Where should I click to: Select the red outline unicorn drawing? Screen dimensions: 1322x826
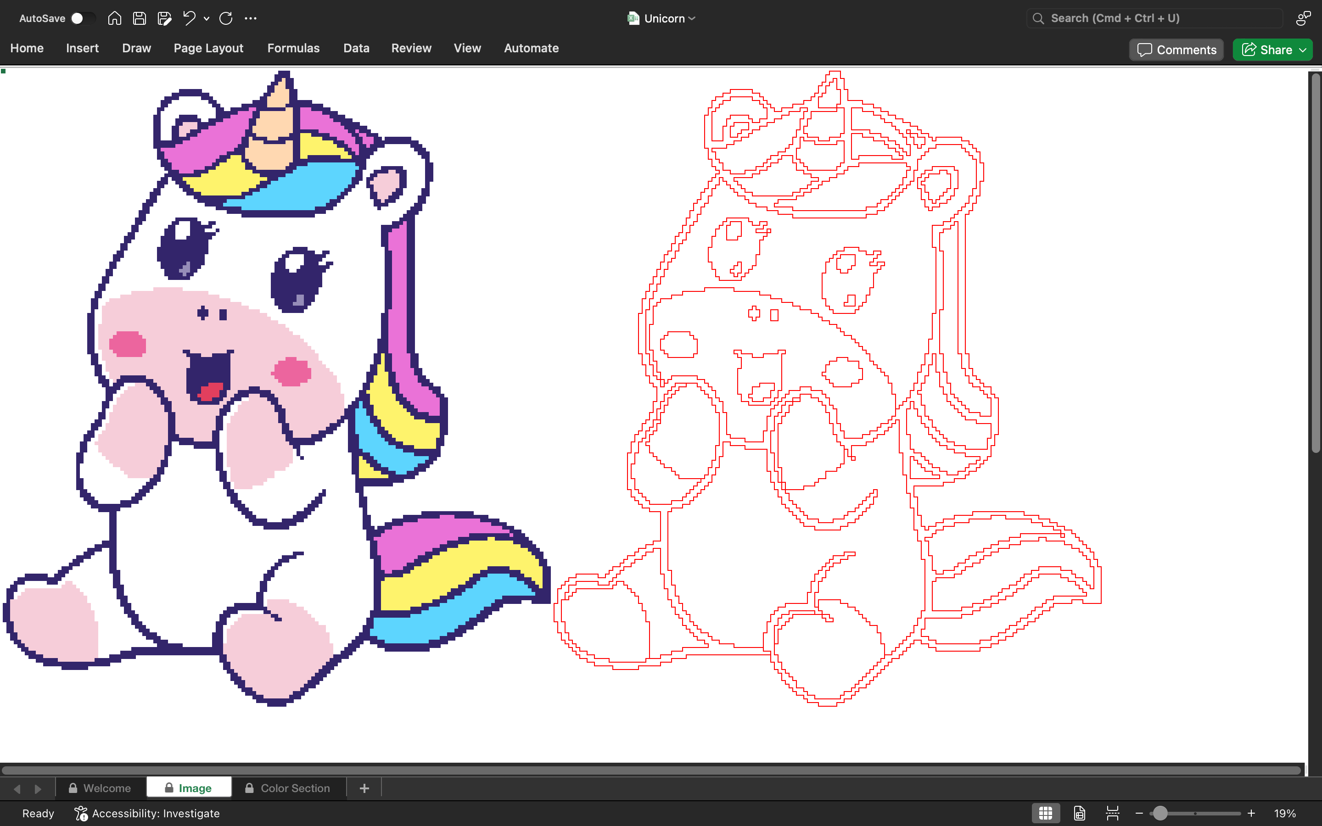click(x=827, y=388)
